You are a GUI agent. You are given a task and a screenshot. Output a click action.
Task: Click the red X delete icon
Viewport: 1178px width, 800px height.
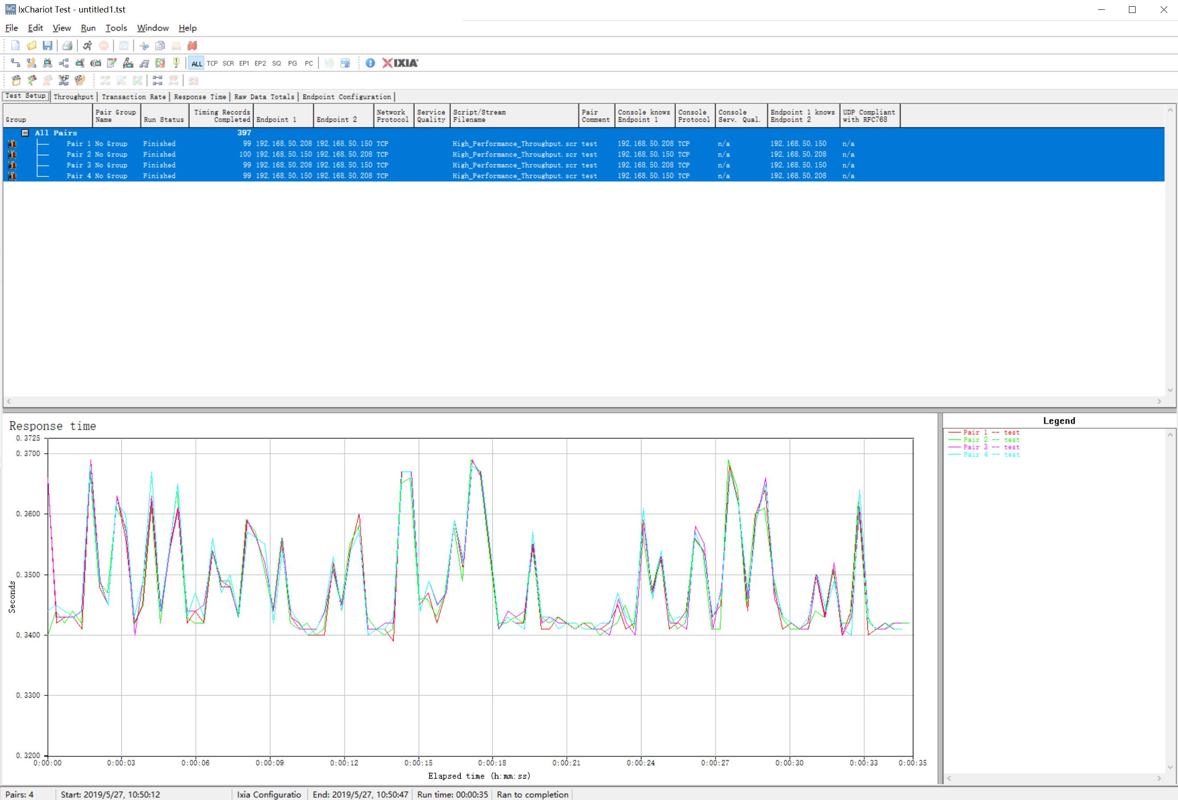click(x=192, y=46)
